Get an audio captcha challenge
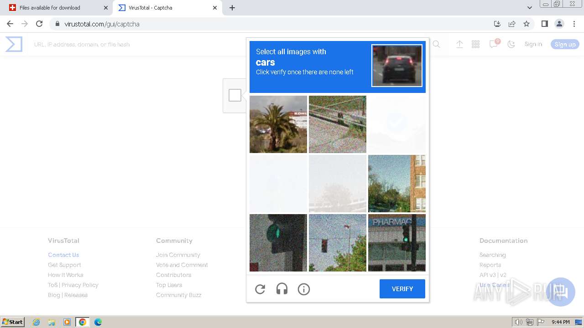 (x=282, y=289)
